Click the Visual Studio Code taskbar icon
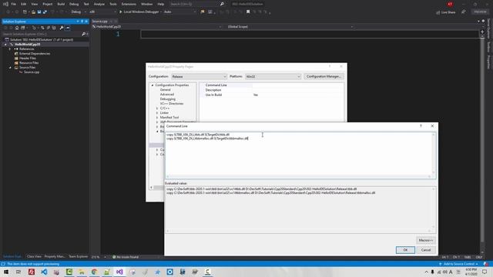The width and height of the screenshot is (493, 277). tap(44, 272)
